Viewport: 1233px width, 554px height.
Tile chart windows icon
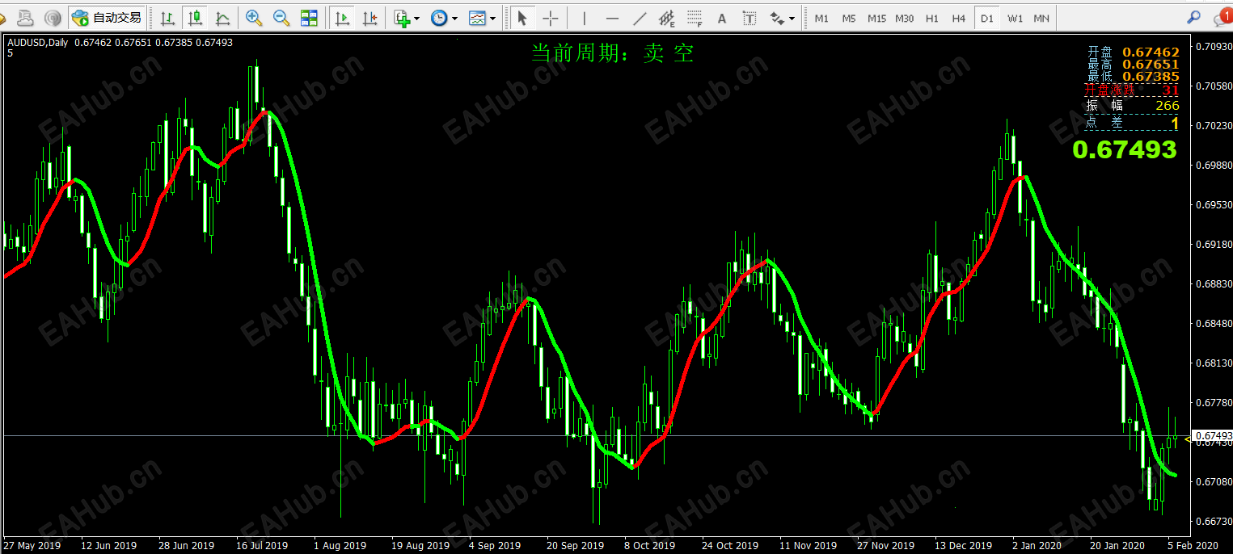pos(309,17)
